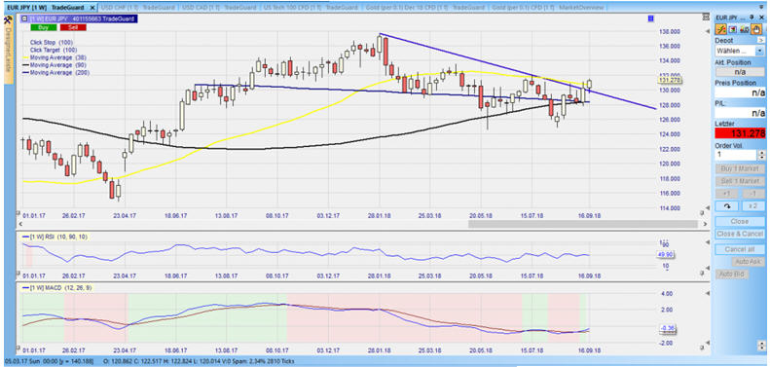
Task: Click the +1 position button
Action: point(727,193)
